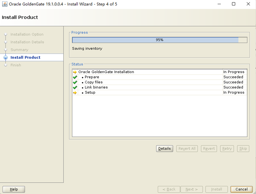Select Install Product step in sidebar
Viewport: 256px width, 194px height.
pos(25,57)
